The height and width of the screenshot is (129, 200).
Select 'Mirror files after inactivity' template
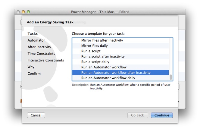[120, 40]
